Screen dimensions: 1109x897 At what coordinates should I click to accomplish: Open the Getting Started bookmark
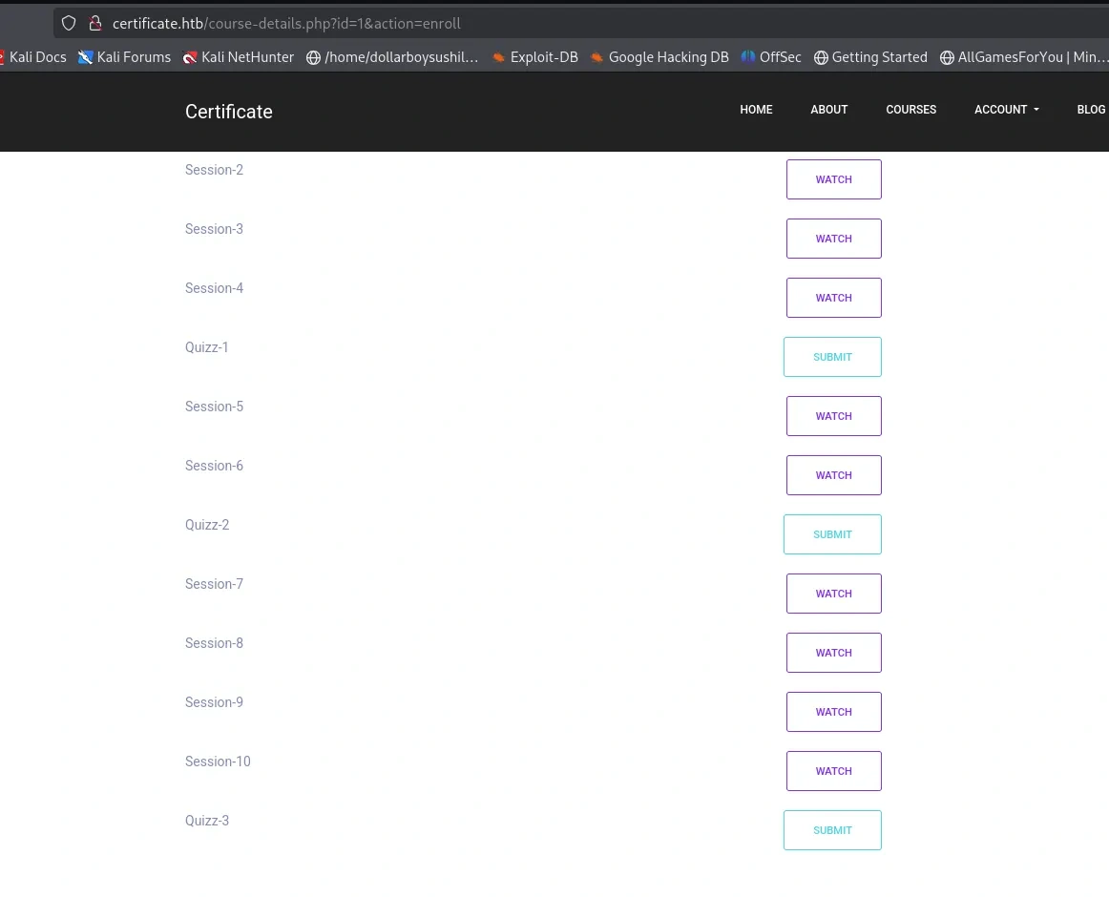pos(870,57)
